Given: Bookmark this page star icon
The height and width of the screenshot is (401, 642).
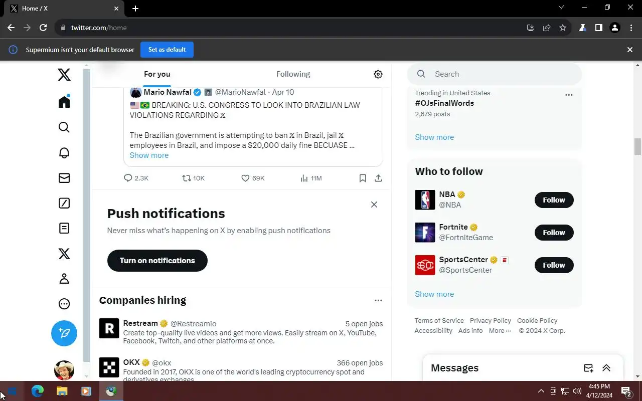Looking at the screenshot, I should (x=563, y=28).
